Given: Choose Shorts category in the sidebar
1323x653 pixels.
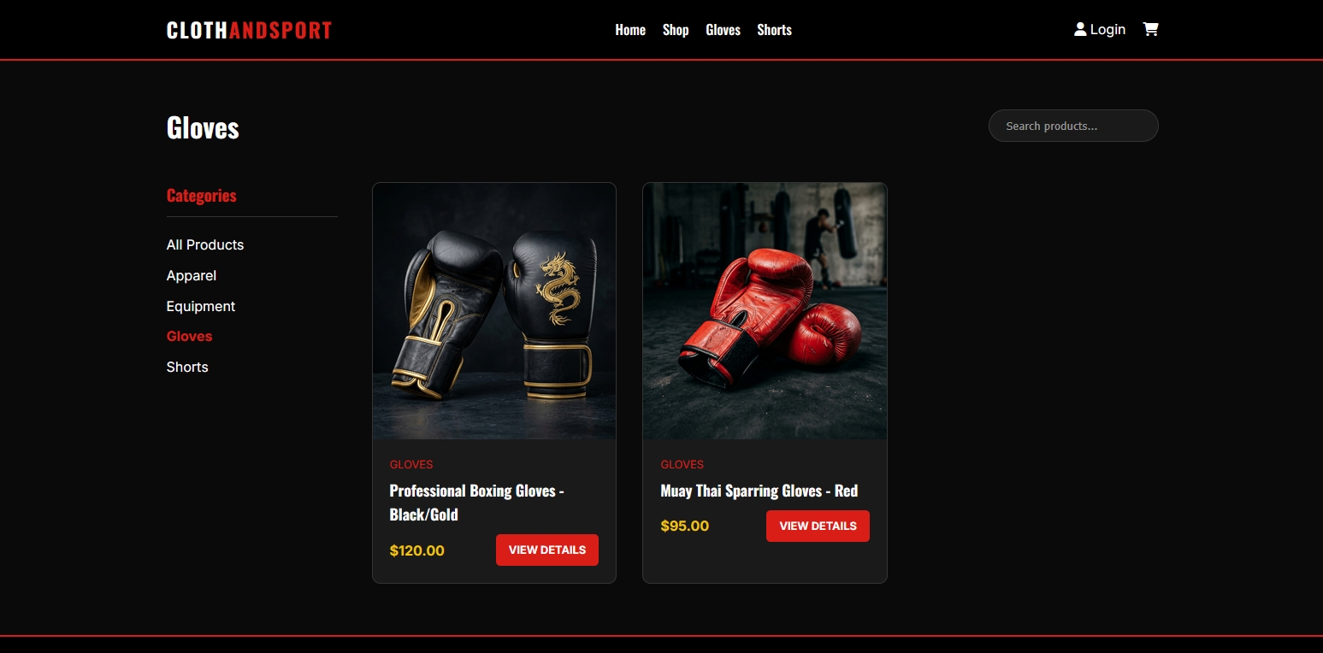Looking at the screenshot, I should [x=187, y=367].
